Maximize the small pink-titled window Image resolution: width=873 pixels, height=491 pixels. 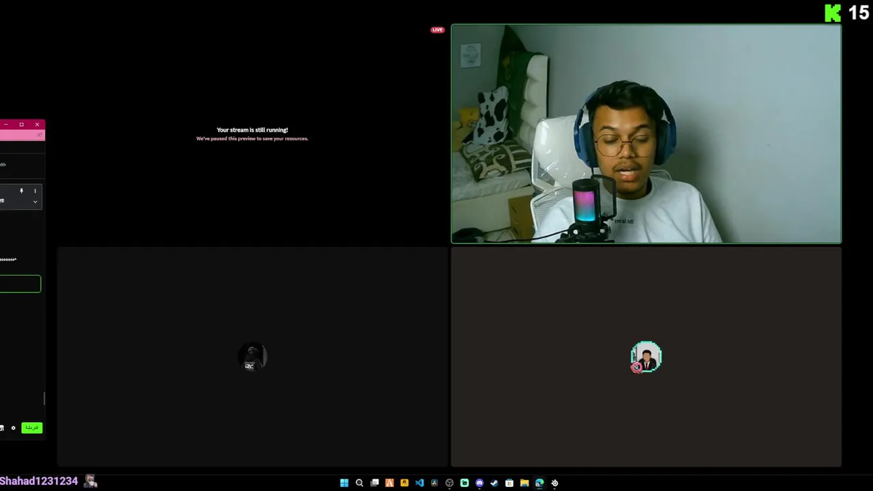(21, 124)
